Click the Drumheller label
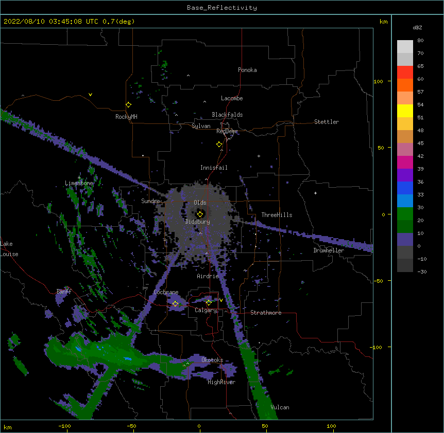Viewport: 444px width, 433px height. (x=329, y=250)
